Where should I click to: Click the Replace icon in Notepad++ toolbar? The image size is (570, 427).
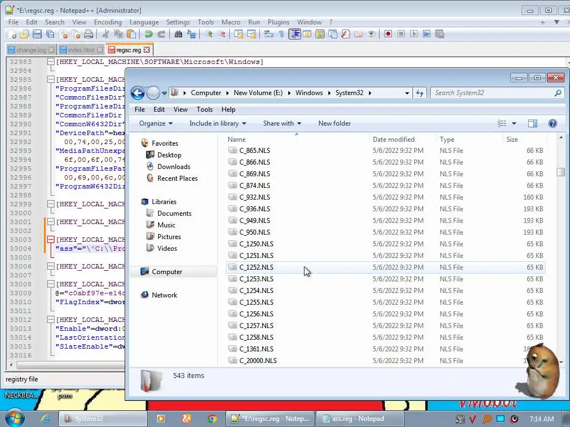point(191,34)
